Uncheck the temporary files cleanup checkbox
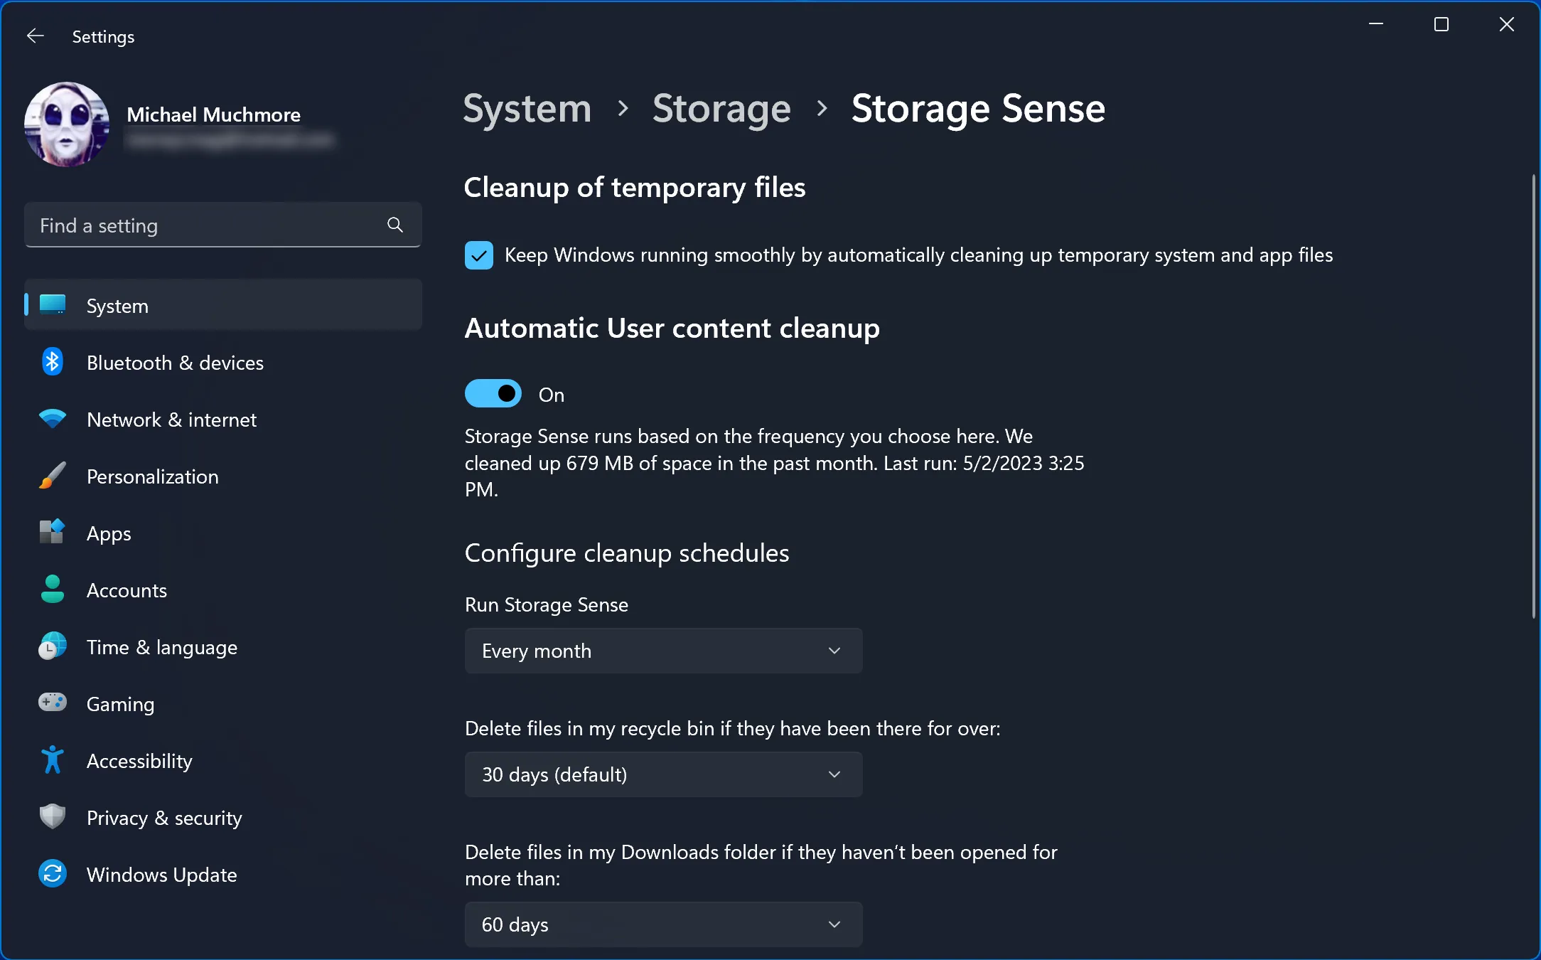This screenshot has width=1541, height=960. pos(479,255)
